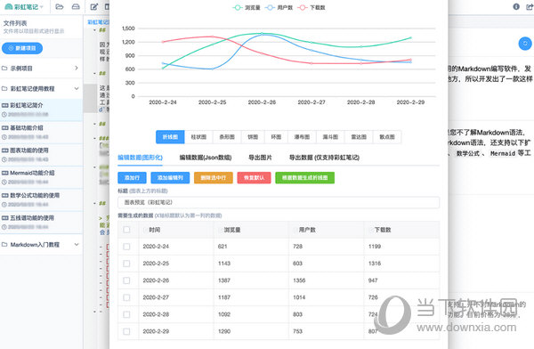Click the red line's data point at 2020-2-25

[212, 37]
